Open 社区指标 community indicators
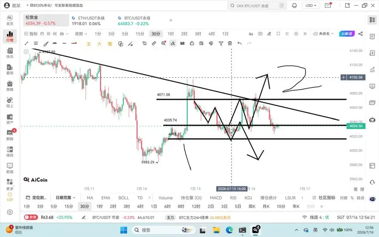The height and width of the screenshot is (237, 379). click(324, 198)
